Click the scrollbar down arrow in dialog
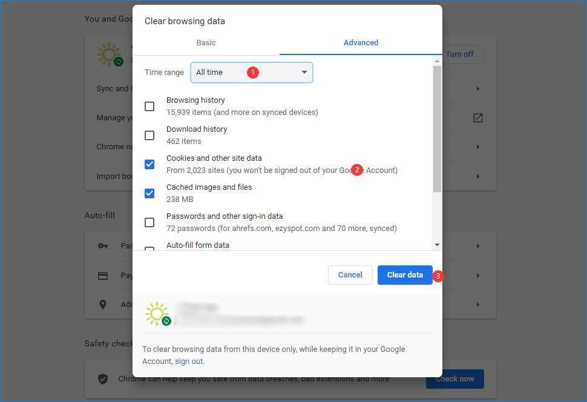Screen dimensions: 587x402 point(437,245)
